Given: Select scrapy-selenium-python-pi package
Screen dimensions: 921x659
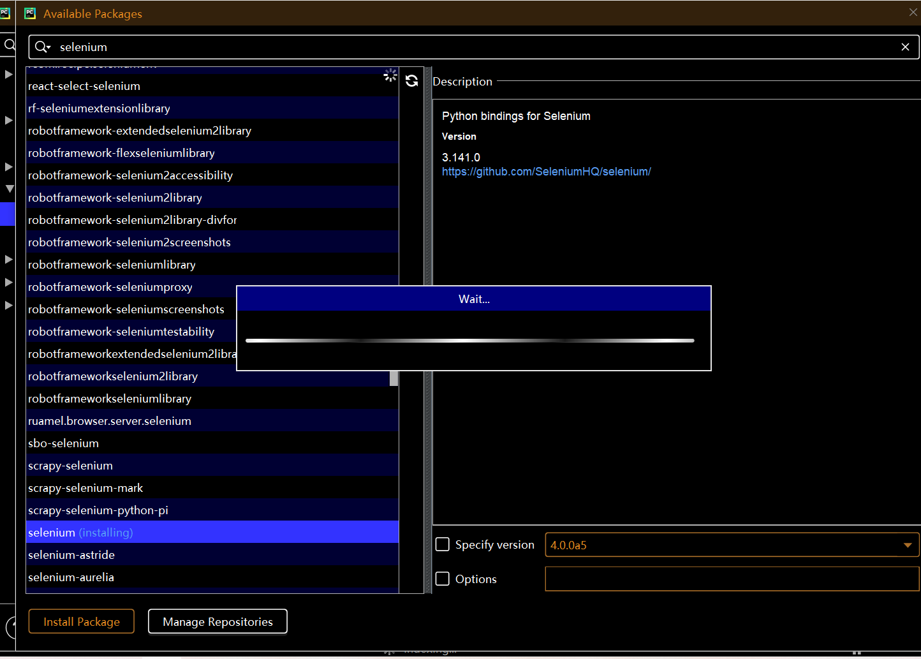Looking at the screenshot, I should click(x=212, y=510).
